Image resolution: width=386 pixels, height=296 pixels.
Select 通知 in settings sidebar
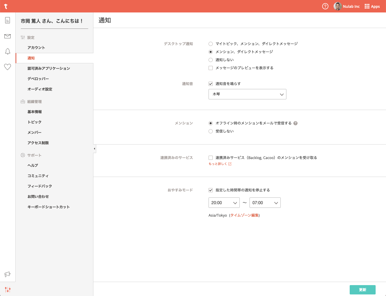click(54, 58)
